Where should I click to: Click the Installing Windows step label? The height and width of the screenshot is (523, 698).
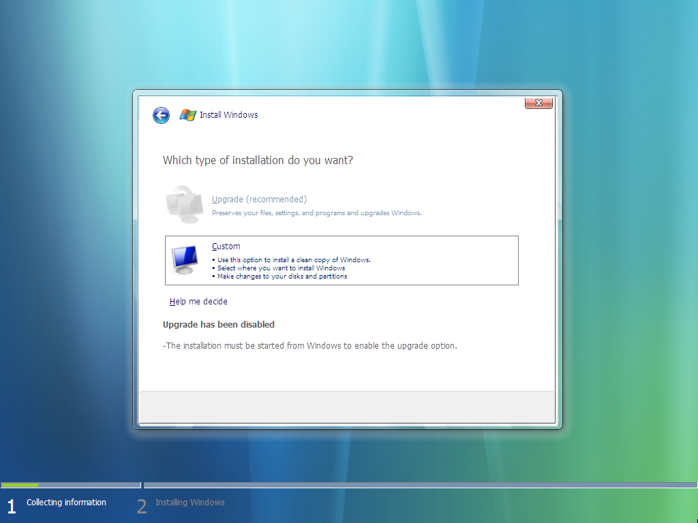pyautogui.click(x=190, y=503)
